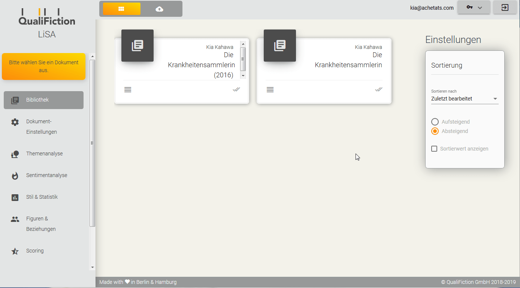
Task: Click the document icon on first book card
Action: 137,46
